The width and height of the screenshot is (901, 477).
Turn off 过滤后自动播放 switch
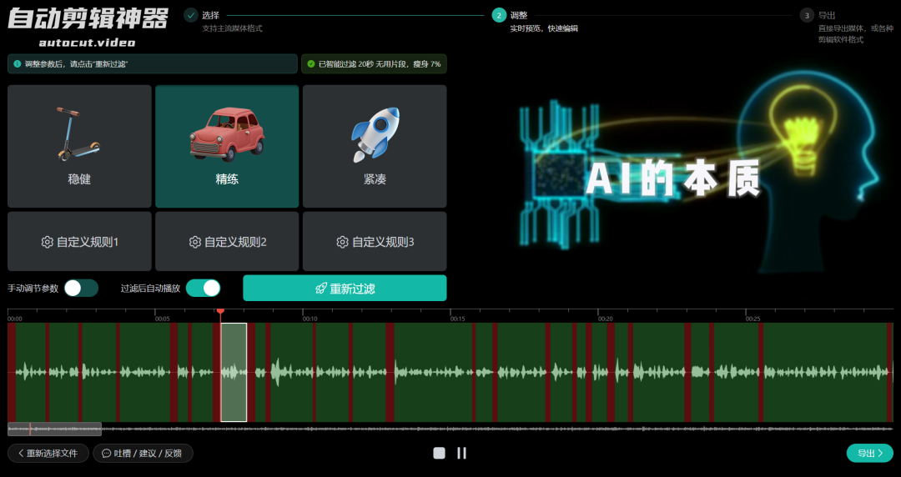203,289
